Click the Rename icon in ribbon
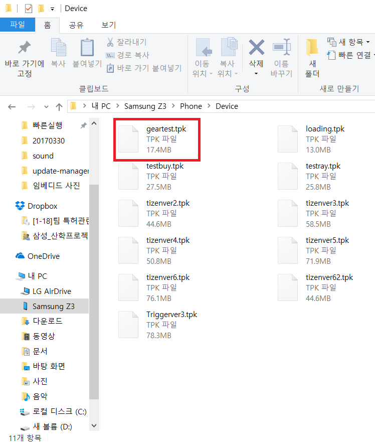This screenshot has width=375, height=444. pos(281,49)
